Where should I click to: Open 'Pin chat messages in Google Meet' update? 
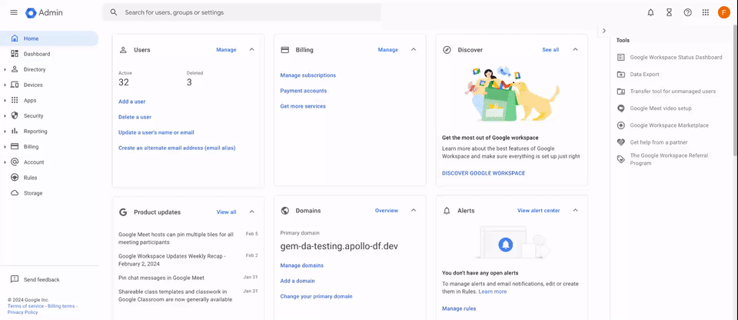[x=161, y=278]
